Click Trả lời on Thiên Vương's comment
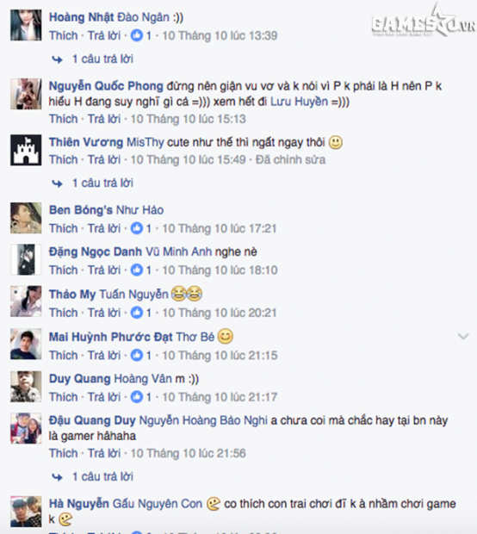 click(x=104, y=159)
